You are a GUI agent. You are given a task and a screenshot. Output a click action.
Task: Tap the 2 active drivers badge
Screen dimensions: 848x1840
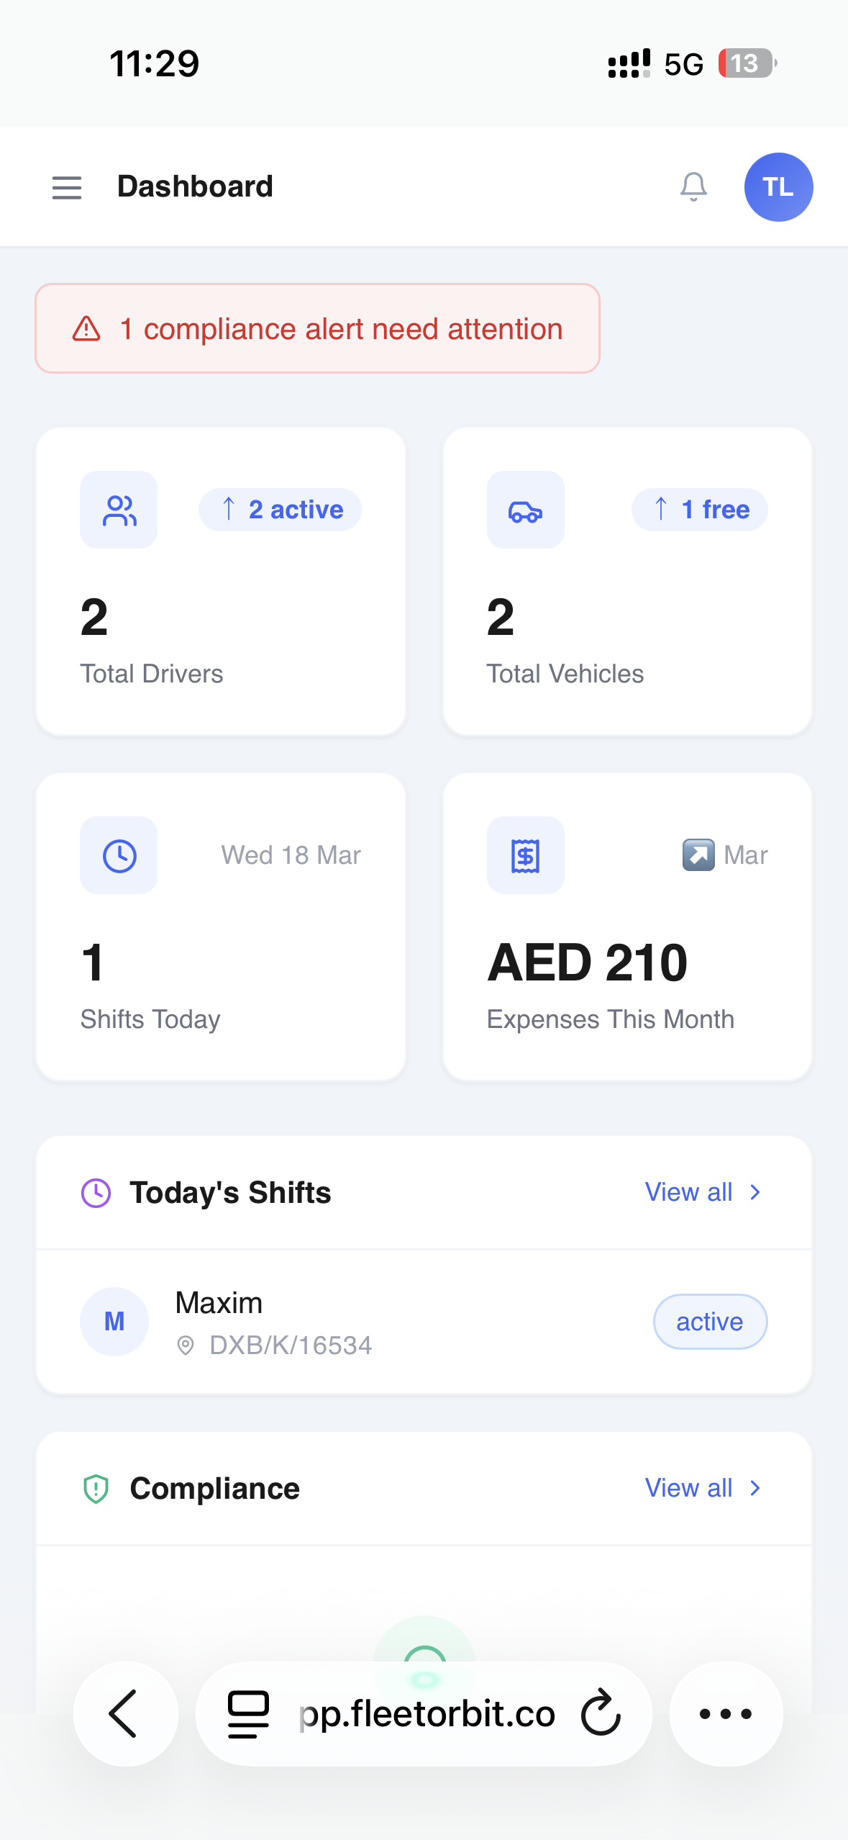click(x=281, y=510)
